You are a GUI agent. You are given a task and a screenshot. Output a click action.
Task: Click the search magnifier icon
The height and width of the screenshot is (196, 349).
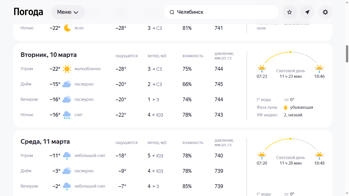172,12
